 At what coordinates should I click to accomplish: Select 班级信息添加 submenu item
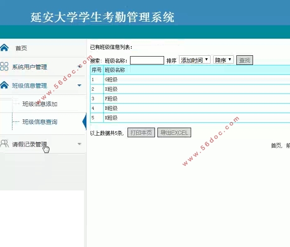pyautogui.click(x=40, y=104)
